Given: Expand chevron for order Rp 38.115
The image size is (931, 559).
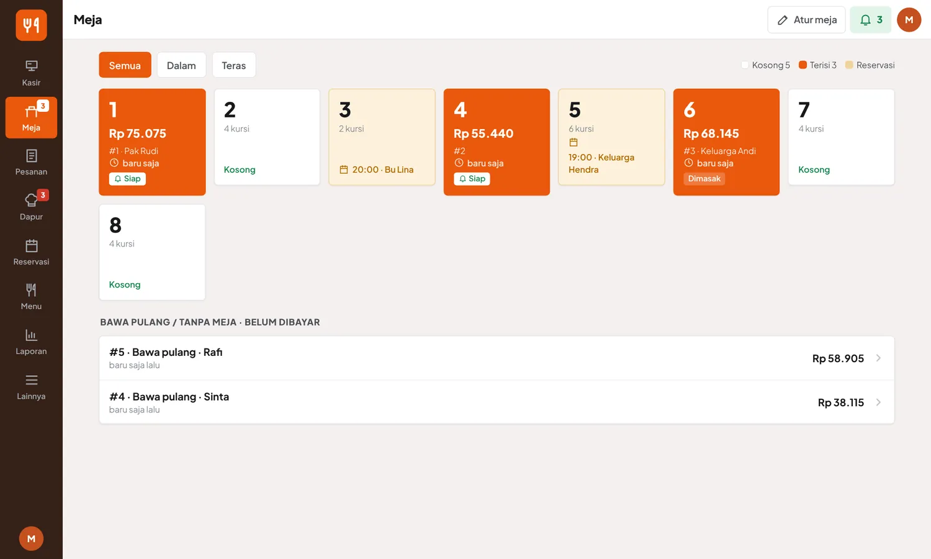Looking at the screenshot, I should [878, 402].
